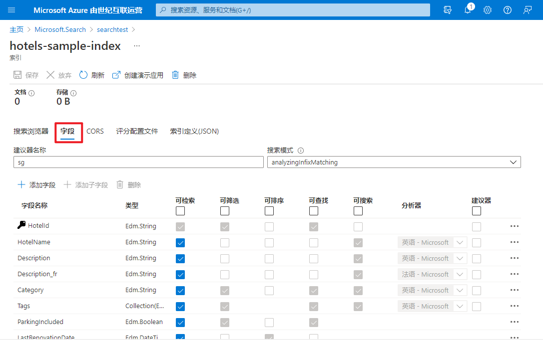Click the 保存 save toolbar button

[26, 75]
